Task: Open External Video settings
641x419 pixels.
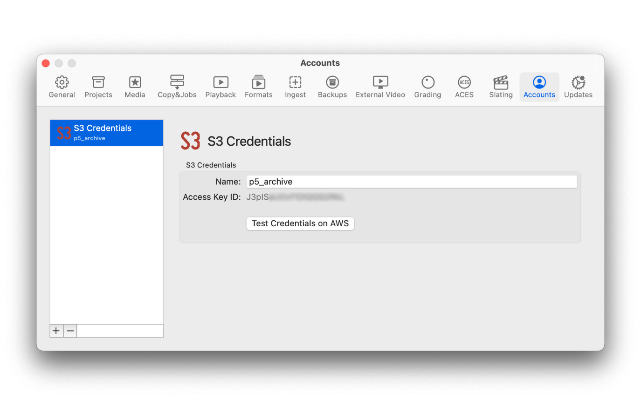Action: [x=380, y=87]
